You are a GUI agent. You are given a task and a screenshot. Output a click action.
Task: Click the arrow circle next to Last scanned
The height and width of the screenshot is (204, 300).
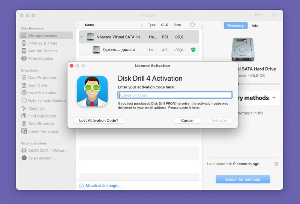coord(276,164)
